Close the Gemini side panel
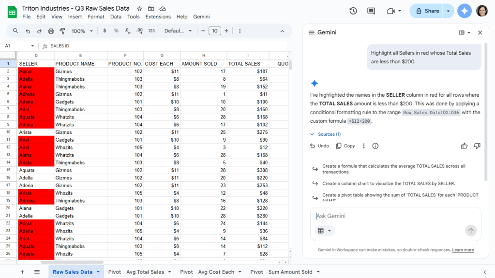This screenshot has height=278, width=495. tap(480, 32)
